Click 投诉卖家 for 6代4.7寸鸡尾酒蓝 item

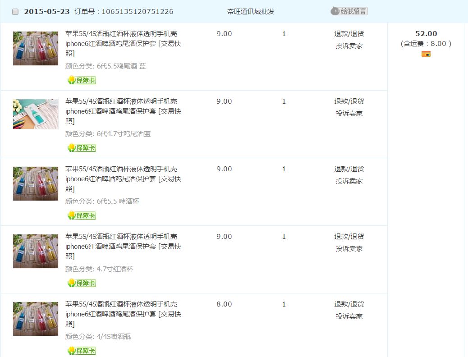349,114
